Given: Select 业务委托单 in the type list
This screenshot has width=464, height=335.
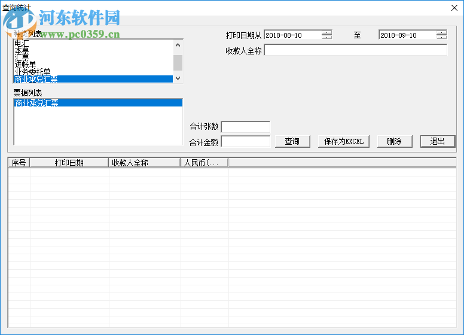Looking at the screenshot, I should pyautogui.click(x=93, y=72).
